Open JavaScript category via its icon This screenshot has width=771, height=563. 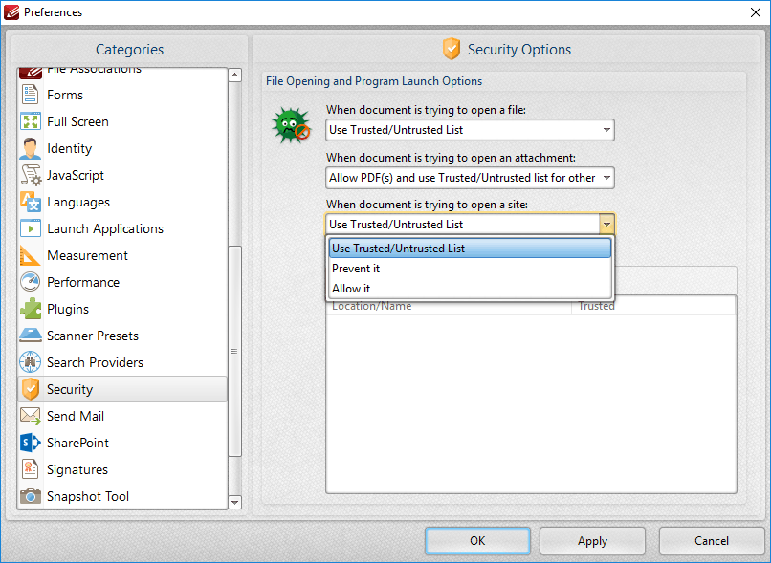click(x=31, y=175)
